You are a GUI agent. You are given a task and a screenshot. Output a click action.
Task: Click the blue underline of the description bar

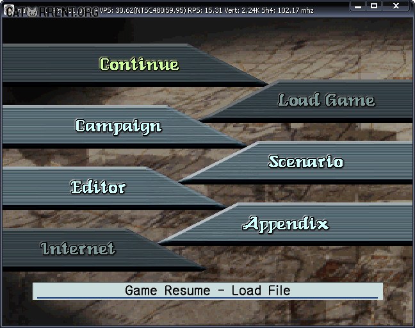(x=207, y=298)
